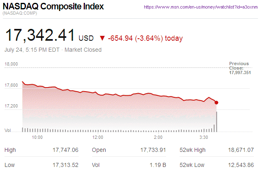Click the red down-triangle change indicator

[102, 39]
